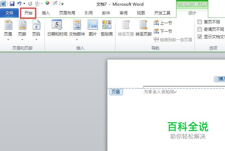This screenshot has width=225, height=151.
Task: Expand the 页眉 header gallery arrow
Action: (8, 40)
